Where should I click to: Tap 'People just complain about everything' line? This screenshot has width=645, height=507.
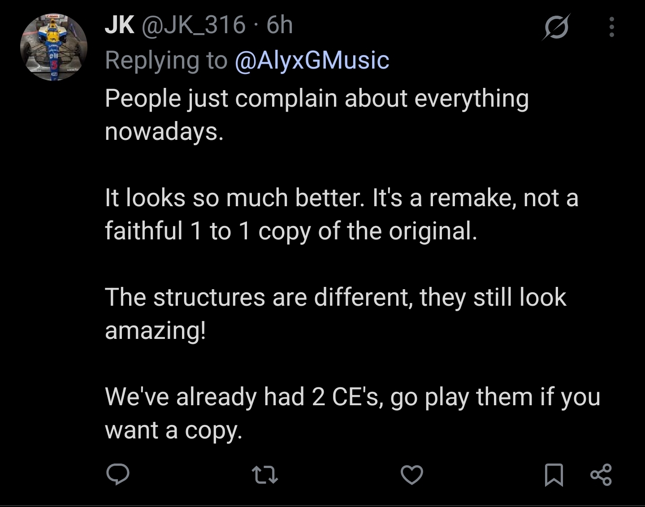tap(317, 99)
